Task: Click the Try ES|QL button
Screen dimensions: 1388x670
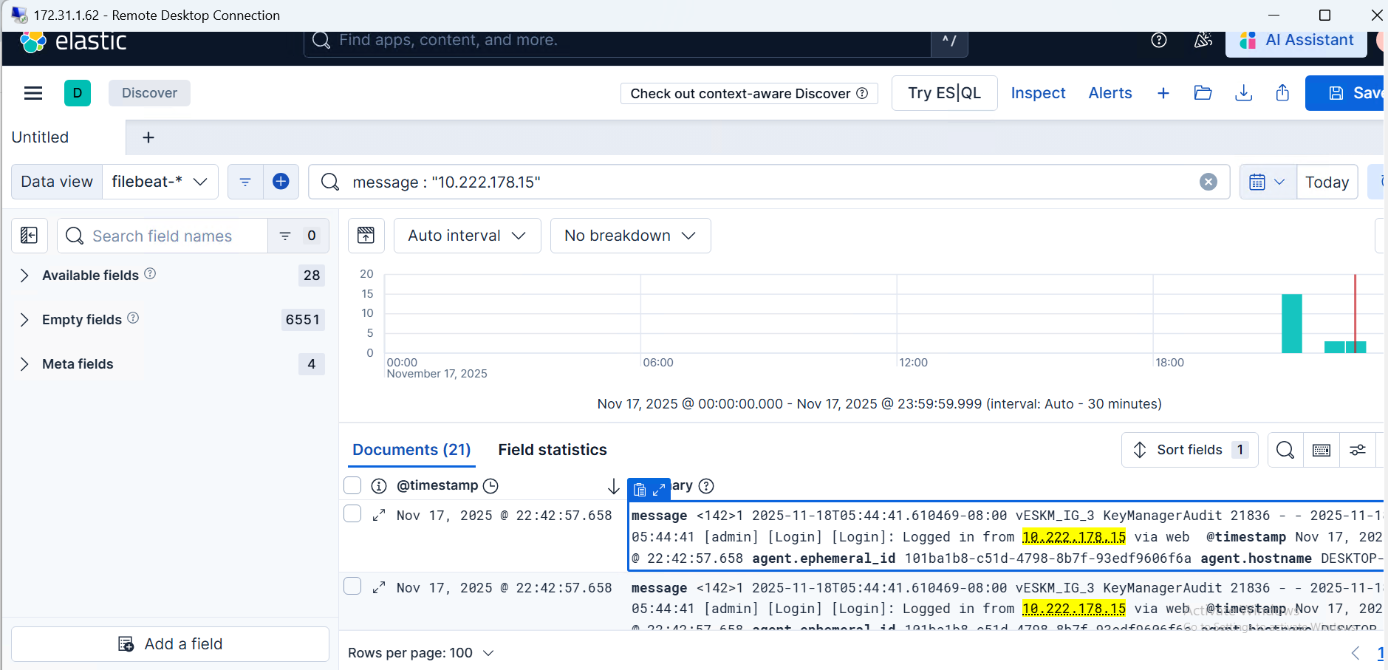Action: coord(944,93)
